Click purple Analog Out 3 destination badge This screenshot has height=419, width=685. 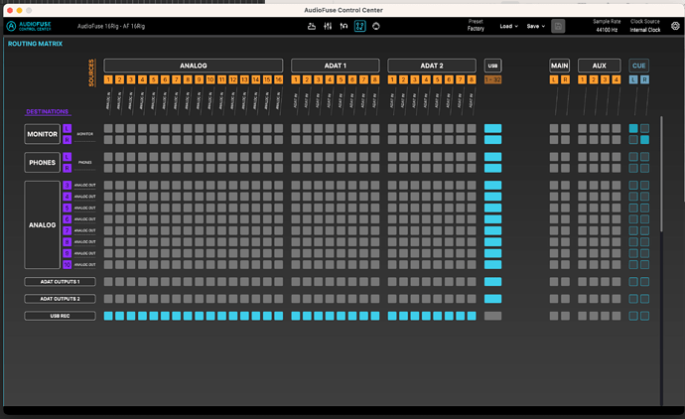(67, 186)
